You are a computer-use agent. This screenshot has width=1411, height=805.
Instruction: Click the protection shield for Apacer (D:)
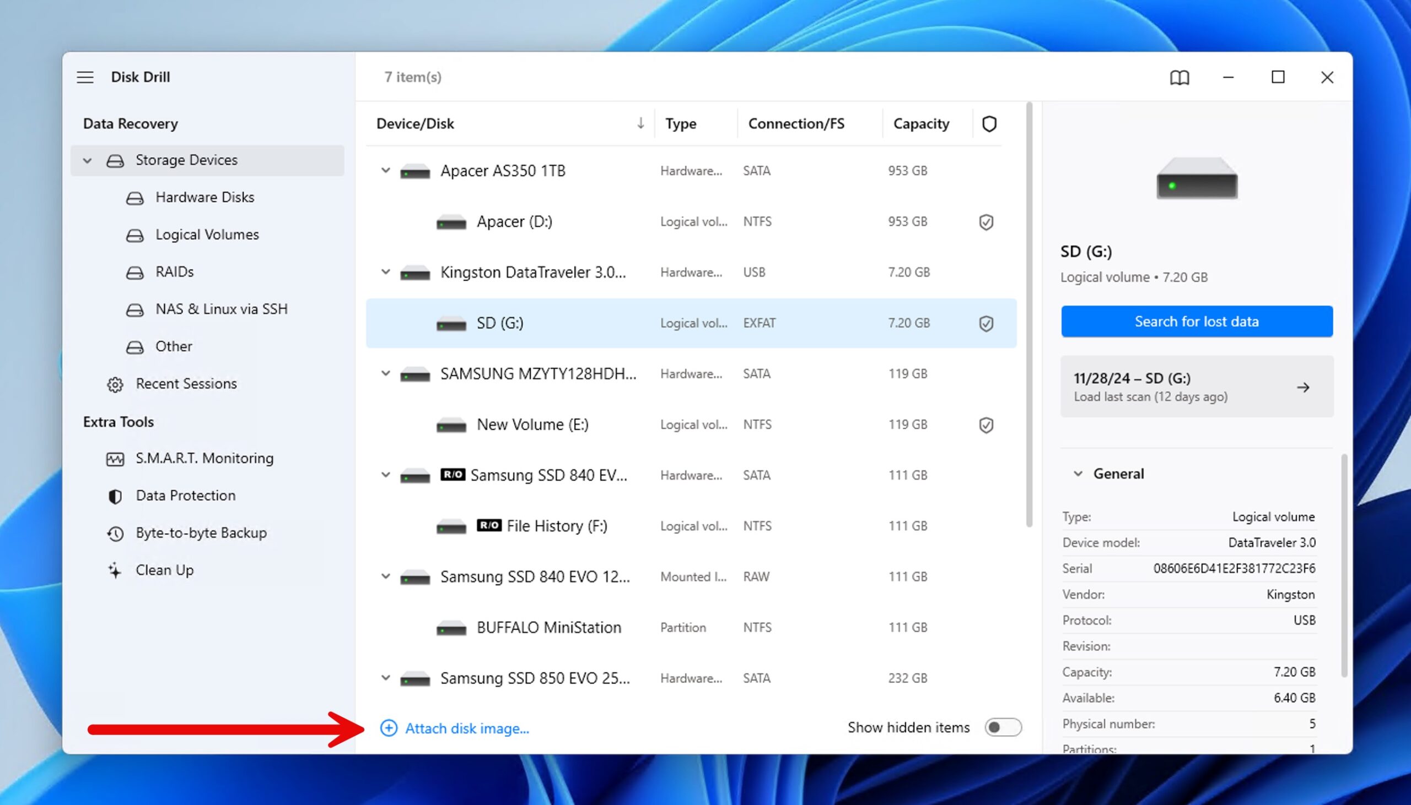(x=986, y=221)
